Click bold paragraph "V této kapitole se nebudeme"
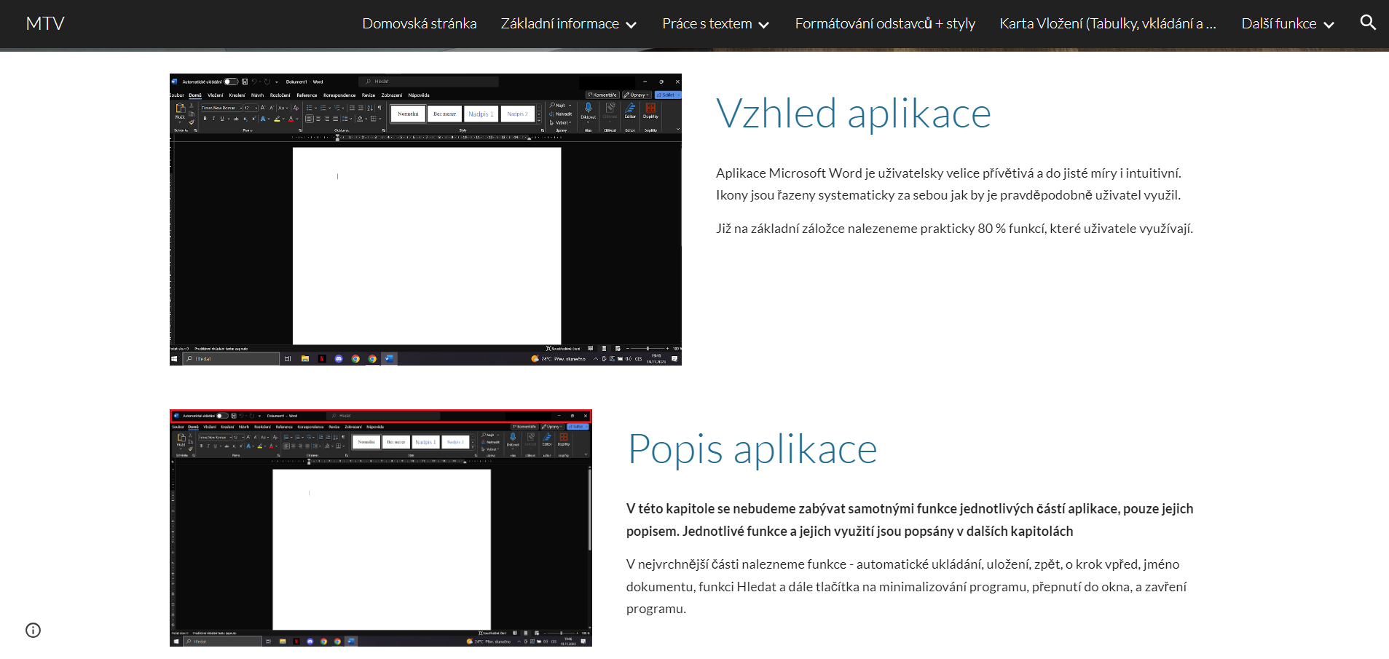The width and height of the screenshot is (1389, 659). point(910,520)
